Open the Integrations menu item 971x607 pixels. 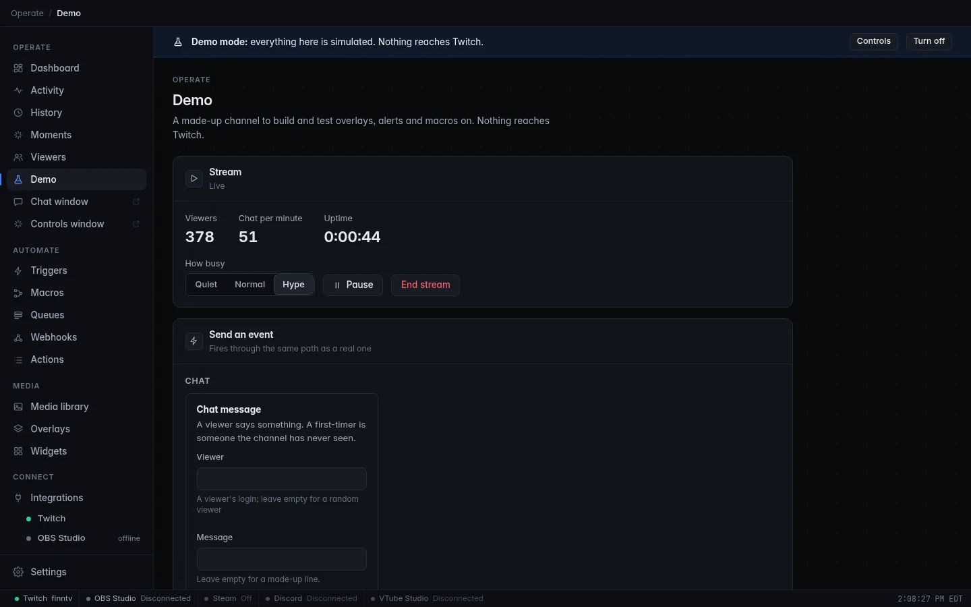(x=77, y=498)
